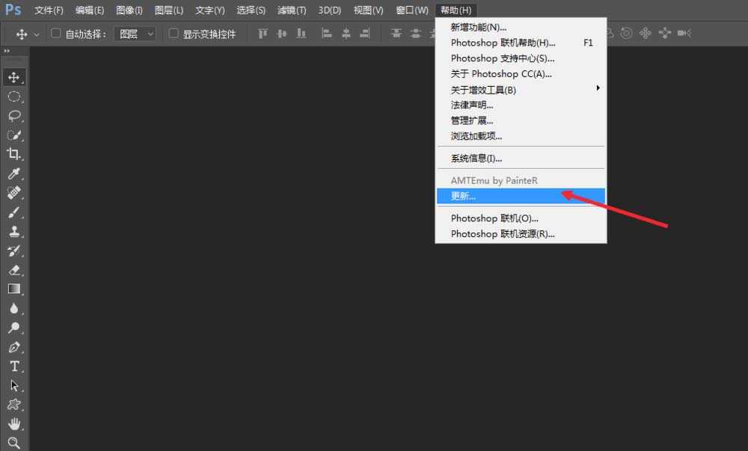
Task: Enable the 自动选择 checkbox
Action: point(55,34)
